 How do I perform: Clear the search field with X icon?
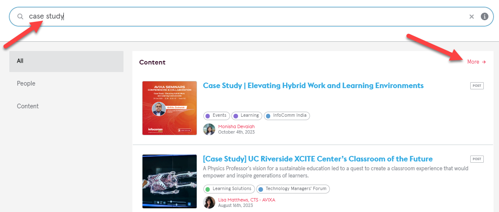(472, 16)
